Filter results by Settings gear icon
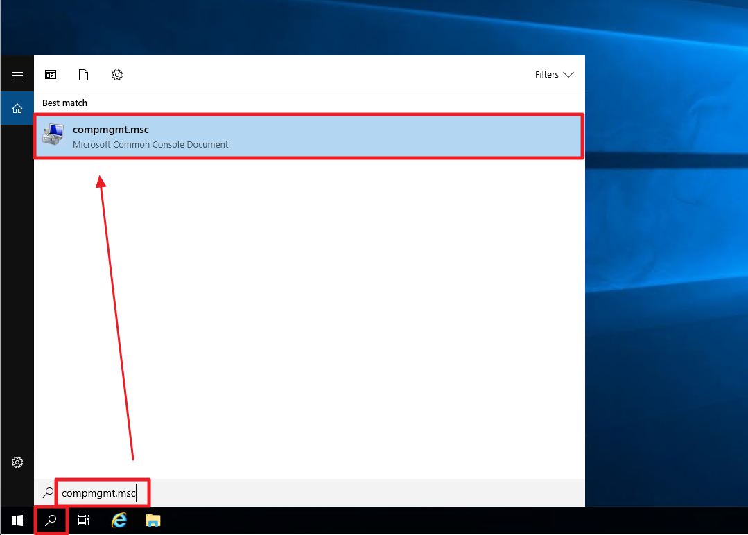Viewport: 748px width, 535px height. pyautogui.click(x=117, y=74)
